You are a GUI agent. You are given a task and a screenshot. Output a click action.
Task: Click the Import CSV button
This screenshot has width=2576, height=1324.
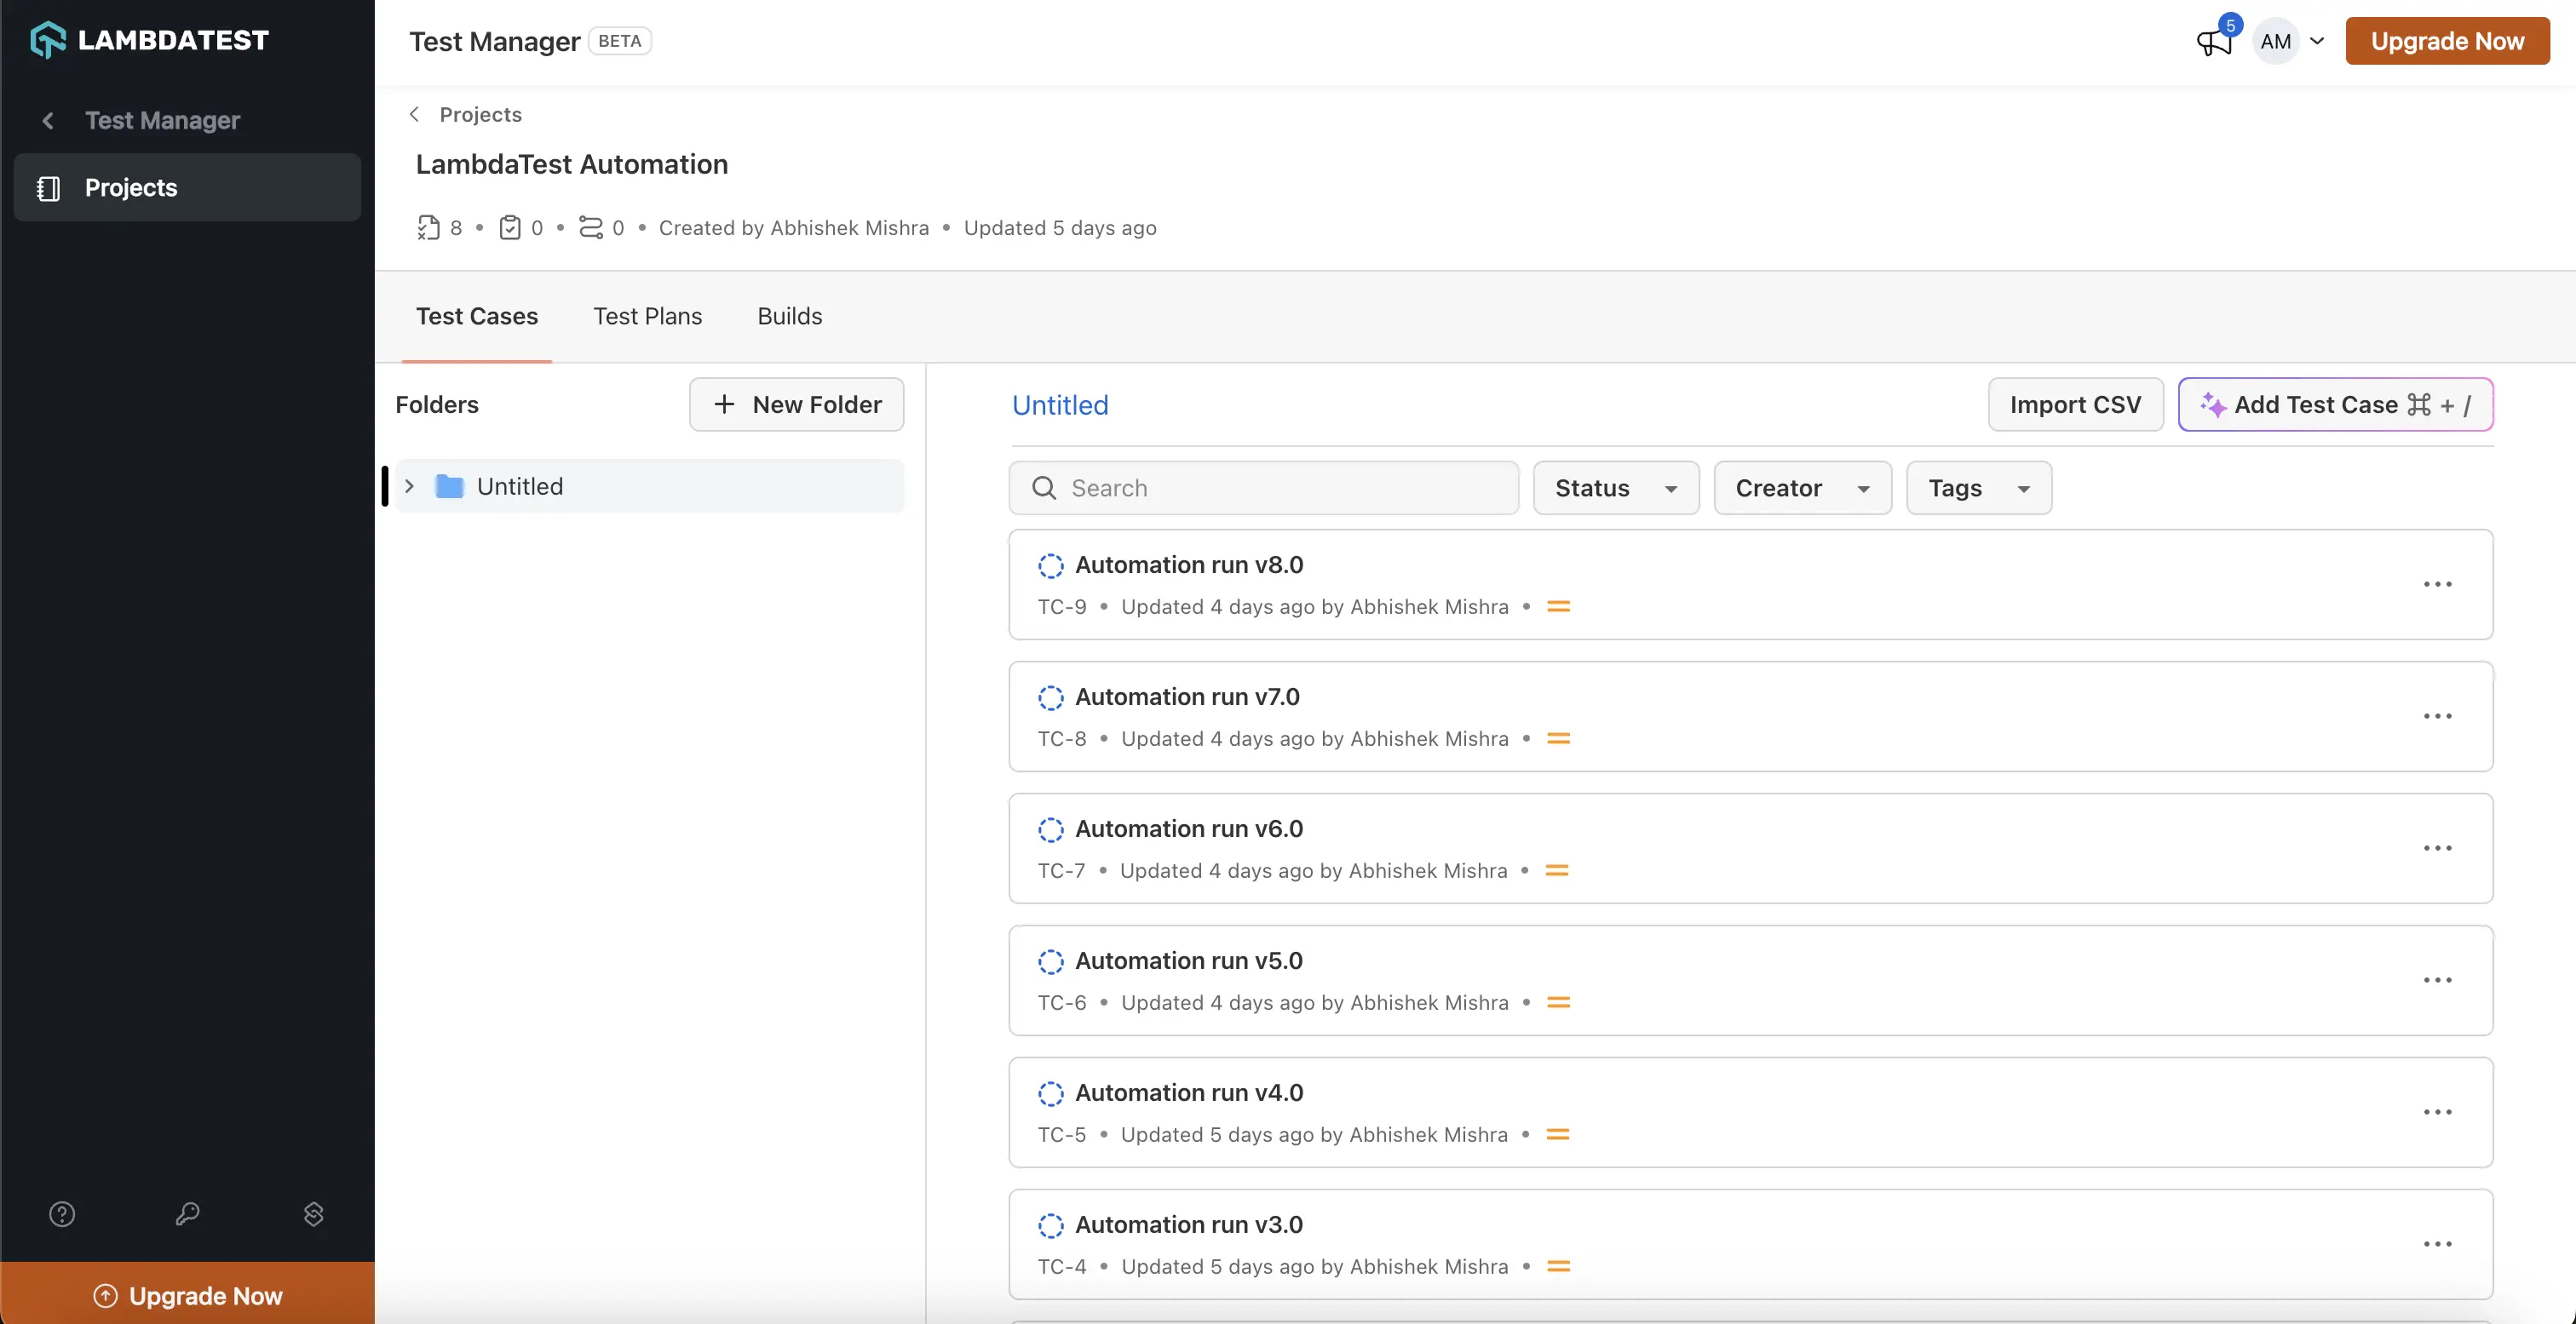2075,404
